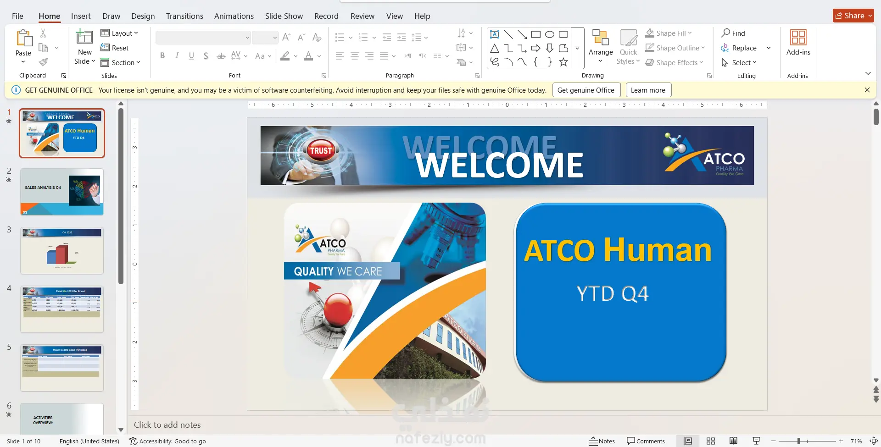
Task: Select the Sales Analysis Q4 slide thumbnail
Action: (62, 192)
